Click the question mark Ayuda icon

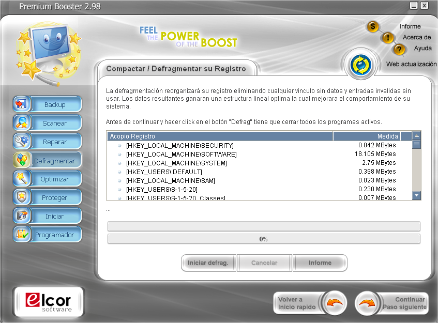[x=399, y=50]
